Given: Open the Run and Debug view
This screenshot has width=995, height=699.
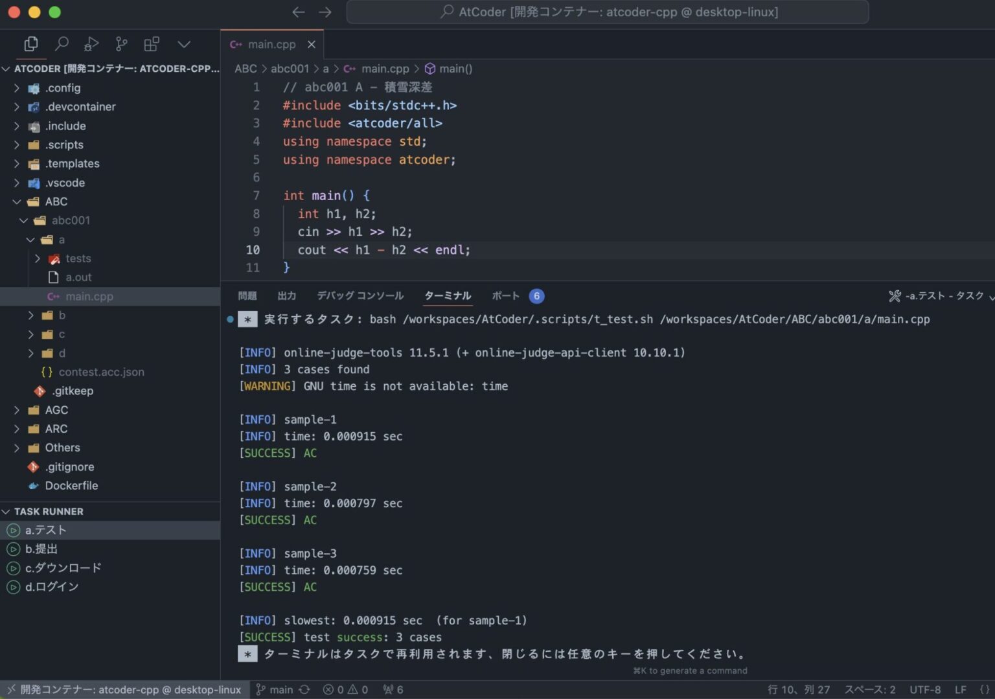Looking at the screenshot, I should [x=91, y=44].
